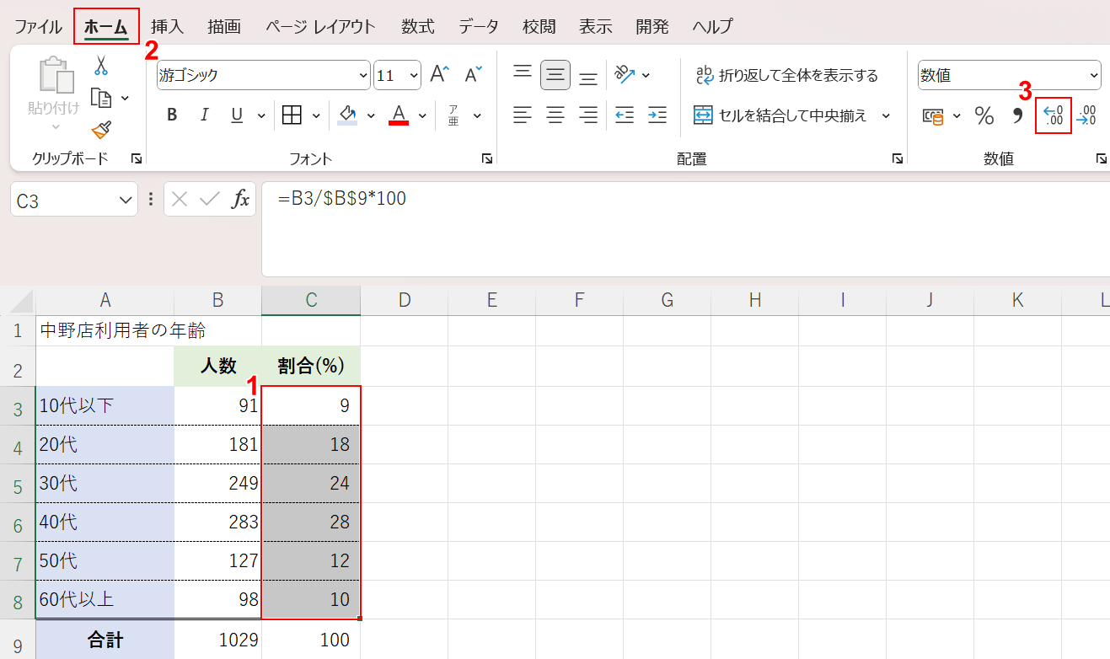The height and width of the screenshot is (659, 1110).
Task: Toggle Middle Align vertical alignment
Action: pyautogui.click(x=555, y=75)
